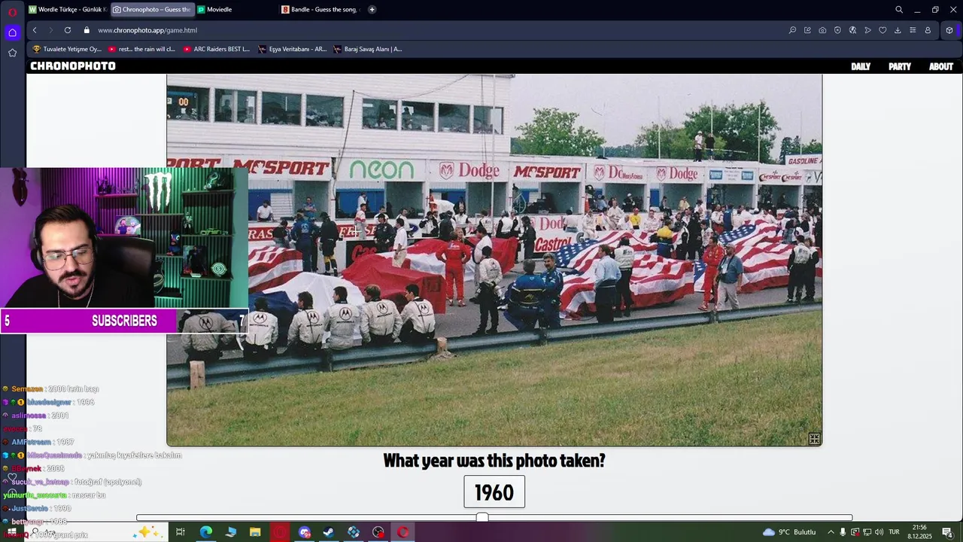This screenshot has width=963, height=542.
Task: View site security lock info
Action: 87,30
